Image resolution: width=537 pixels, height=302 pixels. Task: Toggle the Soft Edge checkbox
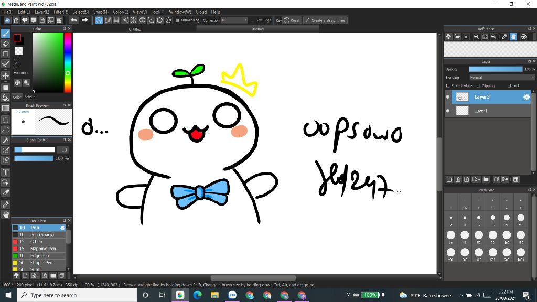point(252,20)
